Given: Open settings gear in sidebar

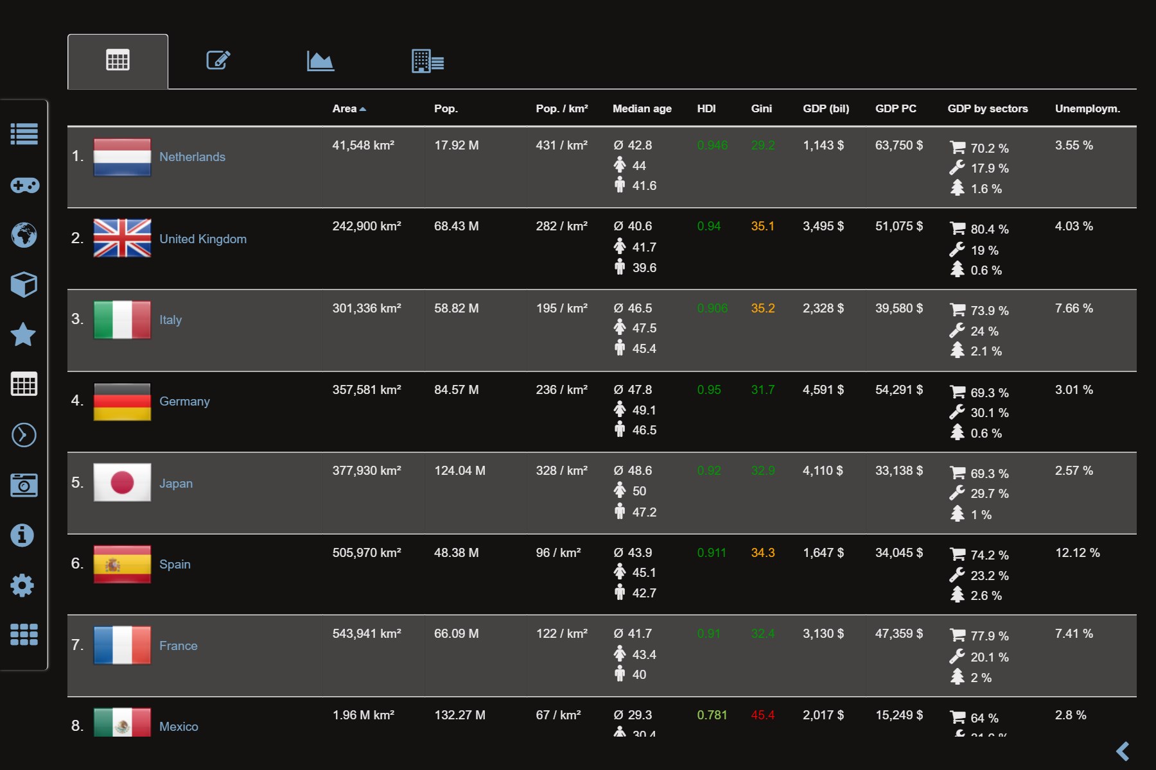Looking at the screenshot, I should pos(22,585).
